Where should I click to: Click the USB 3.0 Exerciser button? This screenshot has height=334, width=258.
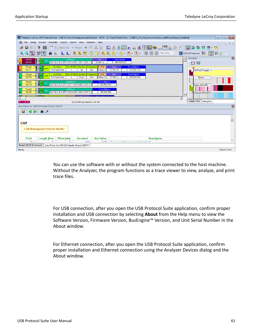(190, 53)
